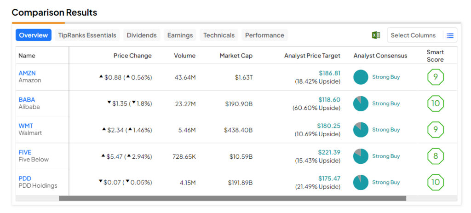Switch to the TipRanks Essentials tab

(87, 35)
